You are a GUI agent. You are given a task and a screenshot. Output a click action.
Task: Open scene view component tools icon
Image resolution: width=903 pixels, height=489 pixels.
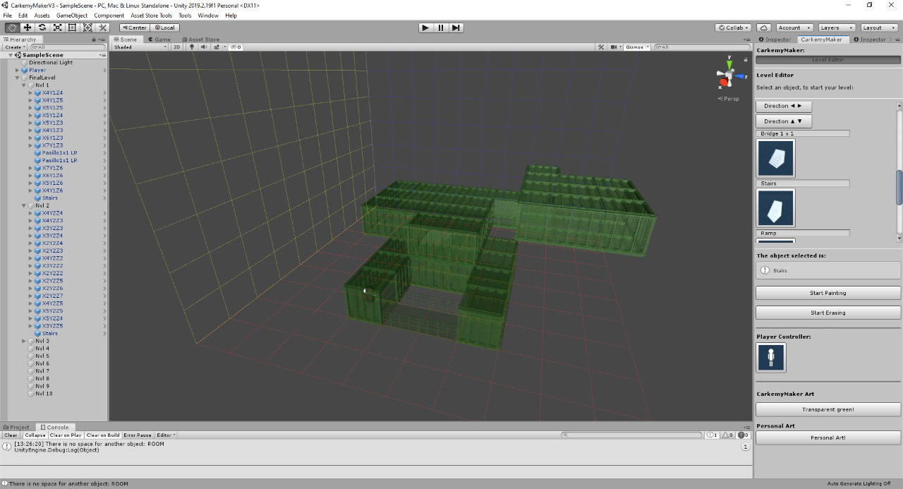tap(601, 47)
